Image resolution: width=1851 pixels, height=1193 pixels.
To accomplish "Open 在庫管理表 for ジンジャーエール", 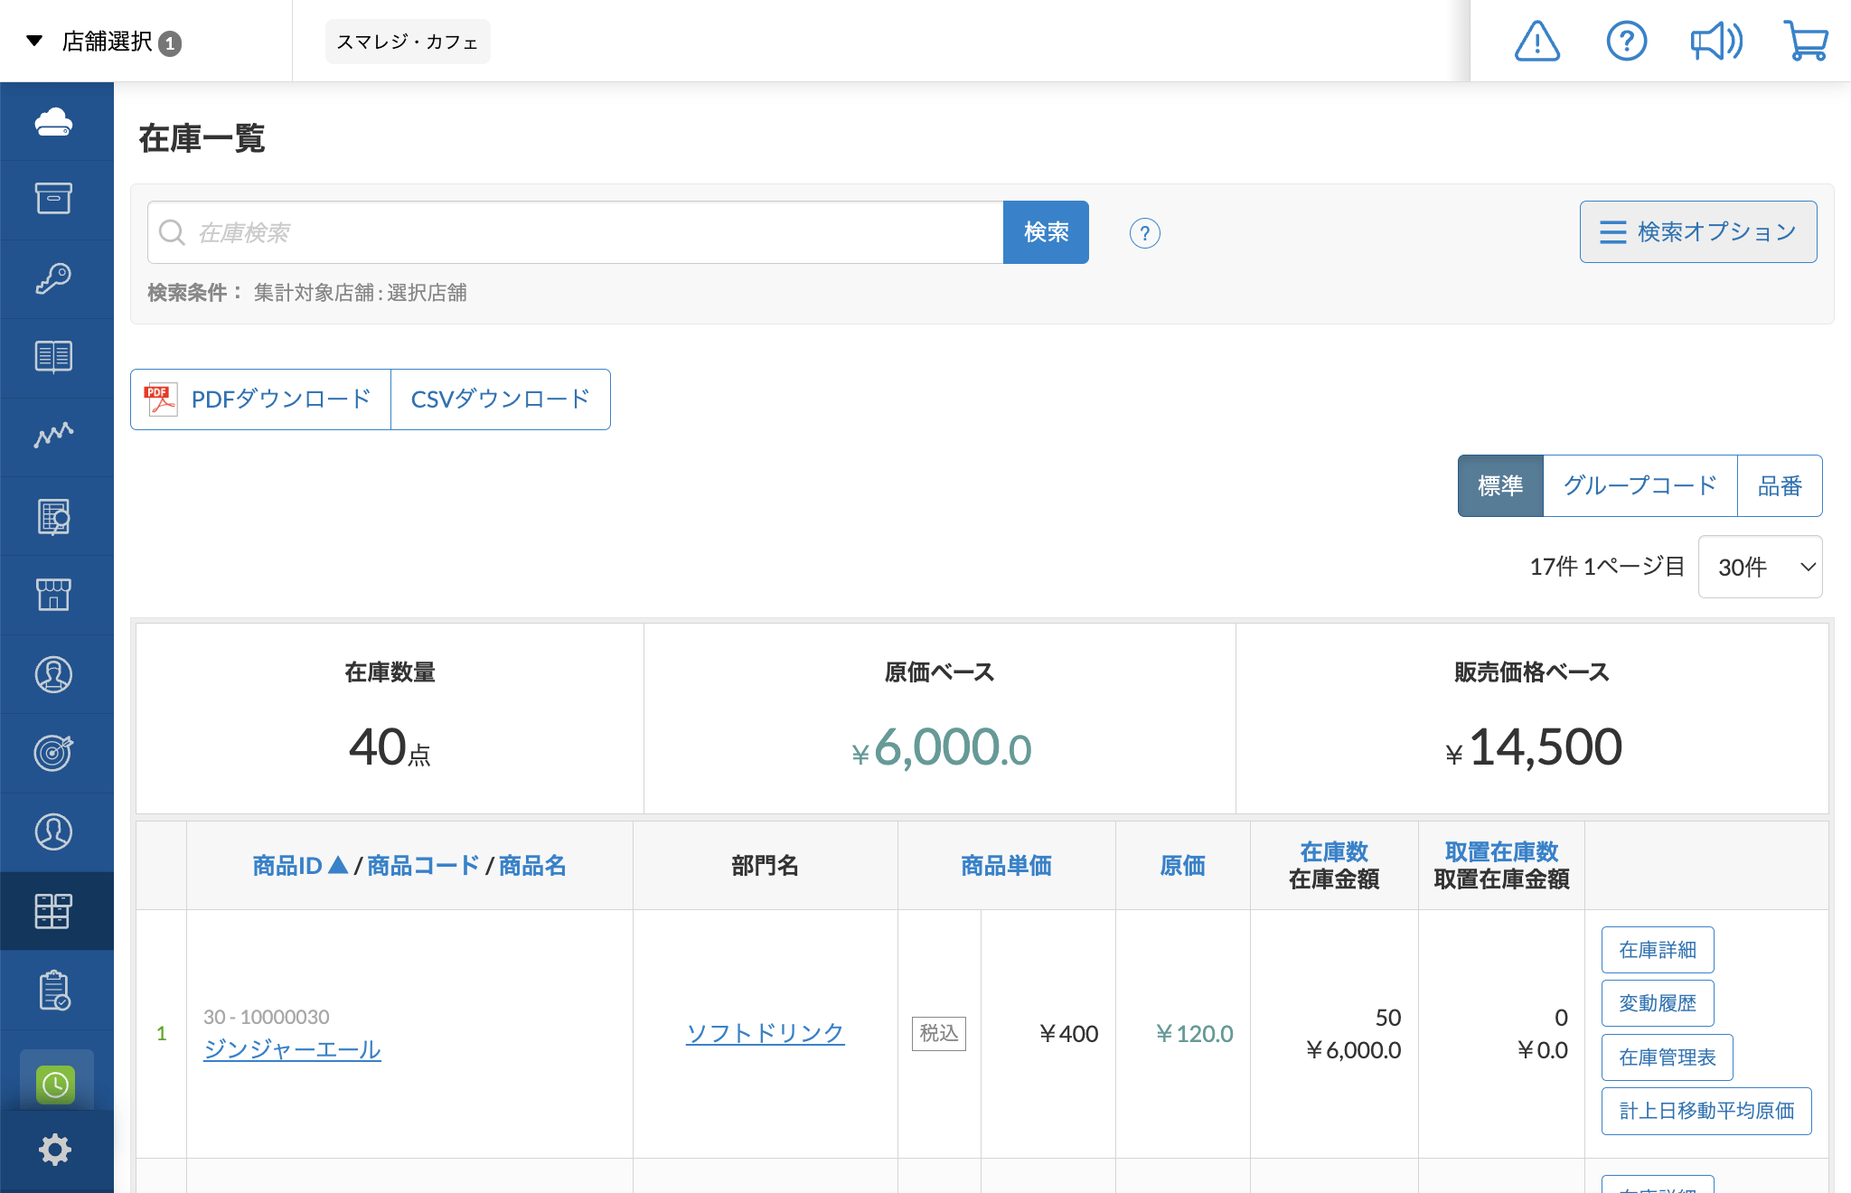I will pos(1667,1057).
